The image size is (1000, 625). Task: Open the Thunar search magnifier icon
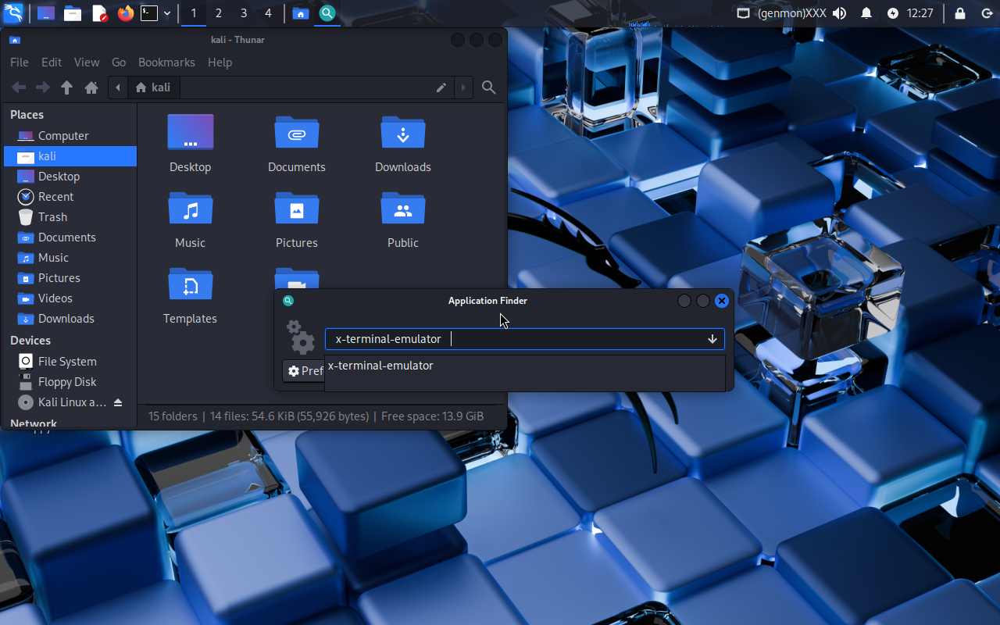click(489, 87)
